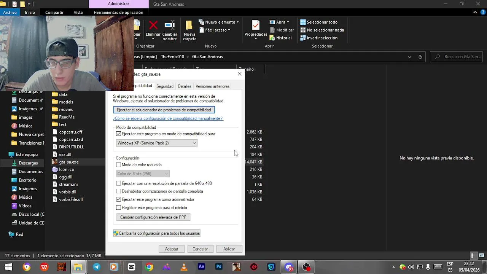Switch to large icons view in status bar
The image size is (487, 274).
click(482, 256)
